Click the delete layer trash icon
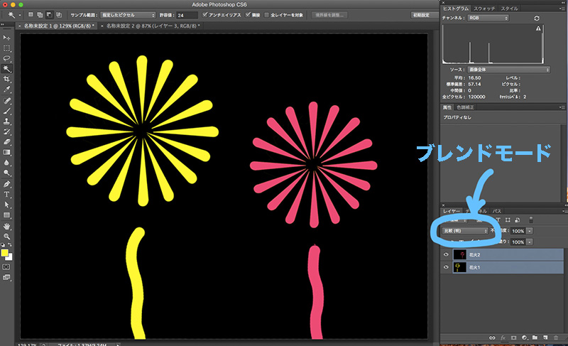The width and height of the screenshot is (568, 346). coord(556,337)
